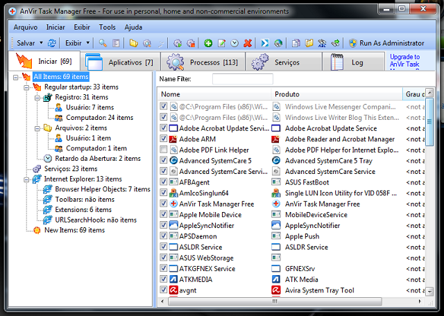Screen dimensions: 444x316
Task: Uncheck the APSDaemon checkbox
Action: coord(164,236)
